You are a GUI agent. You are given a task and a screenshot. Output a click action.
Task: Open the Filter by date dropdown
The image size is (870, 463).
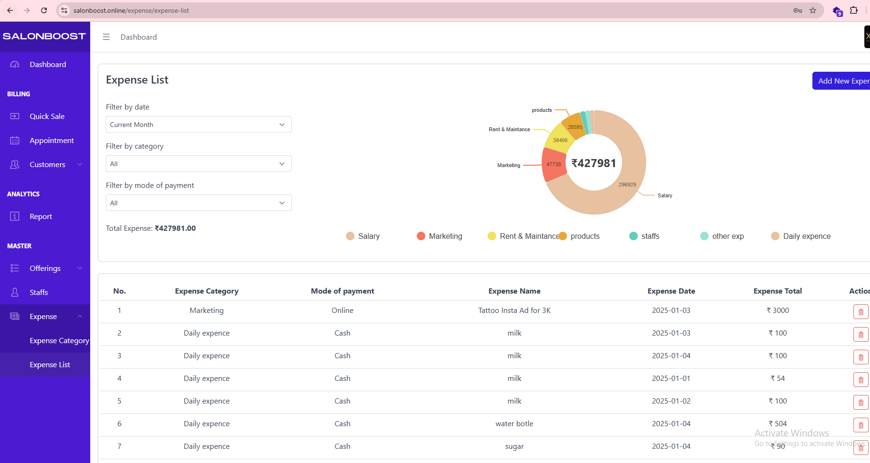198,125
